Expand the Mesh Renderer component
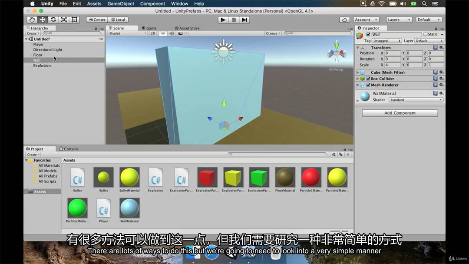Image resolution: width=469 pixels, height=264 pixels. pyautogui.click(x=357, y=85)
